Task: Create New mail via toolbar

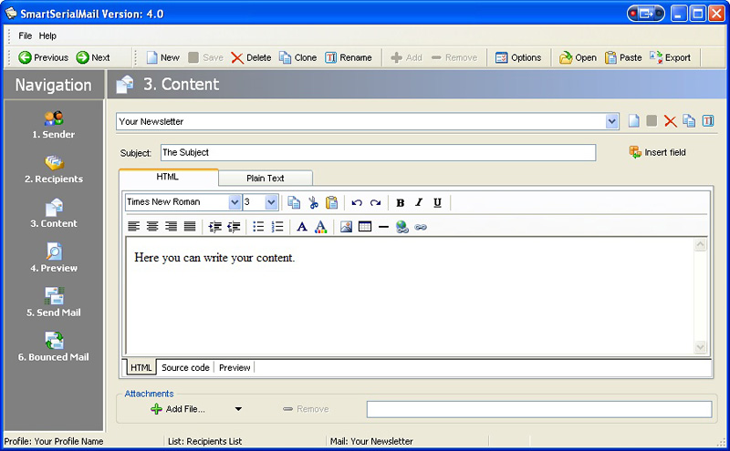Action: point(163,57)
